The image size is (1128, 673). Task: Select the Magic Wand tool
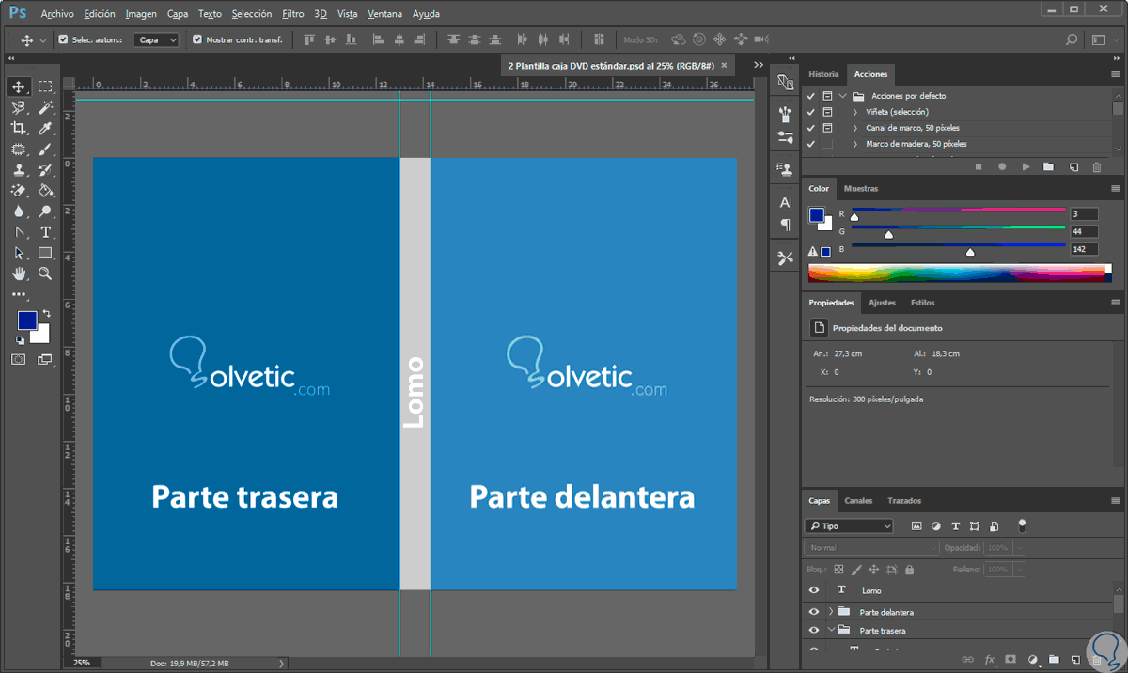click(x=45, y=108)
